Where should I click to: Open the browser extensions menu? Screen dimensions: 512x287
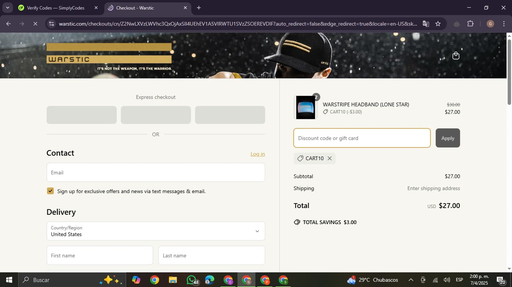pyautogui.click(x=470, y=24)
